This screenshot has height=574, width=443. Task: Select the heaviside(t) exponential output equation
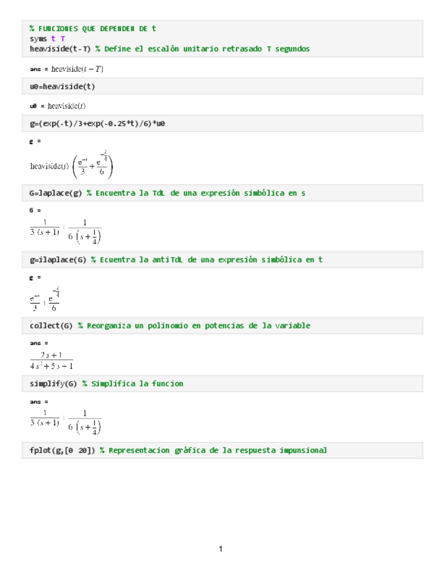point(72,164)
